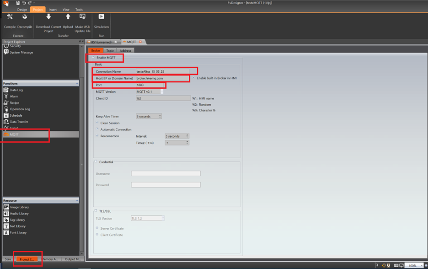Select Client Certificate radio button
This screenshot has height=269, width=428.
(x=97, y=234)
